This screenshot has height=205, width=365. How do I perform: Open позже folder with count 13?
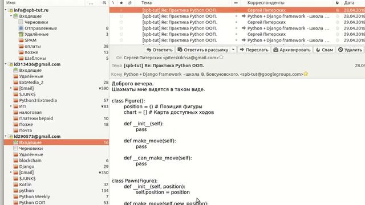31,52
